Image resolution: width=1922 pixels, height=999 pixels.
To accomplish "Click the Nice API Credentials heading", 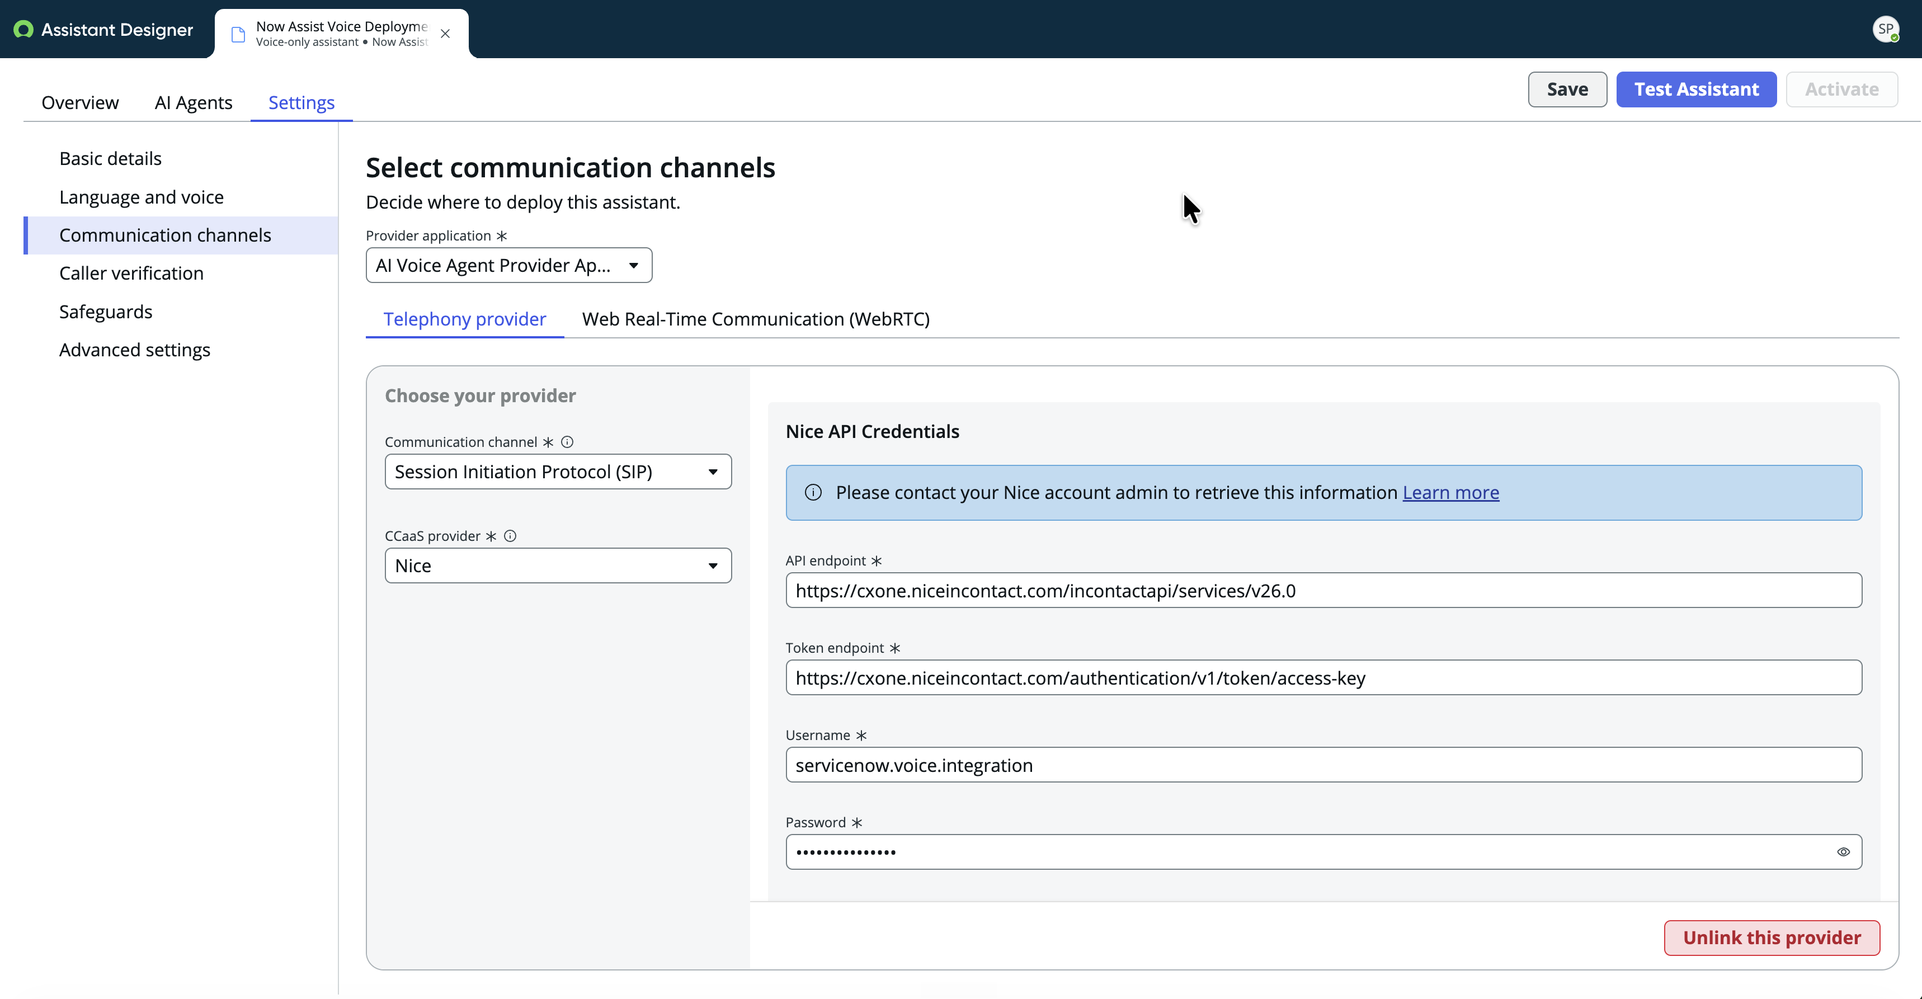I will [872, 431].
